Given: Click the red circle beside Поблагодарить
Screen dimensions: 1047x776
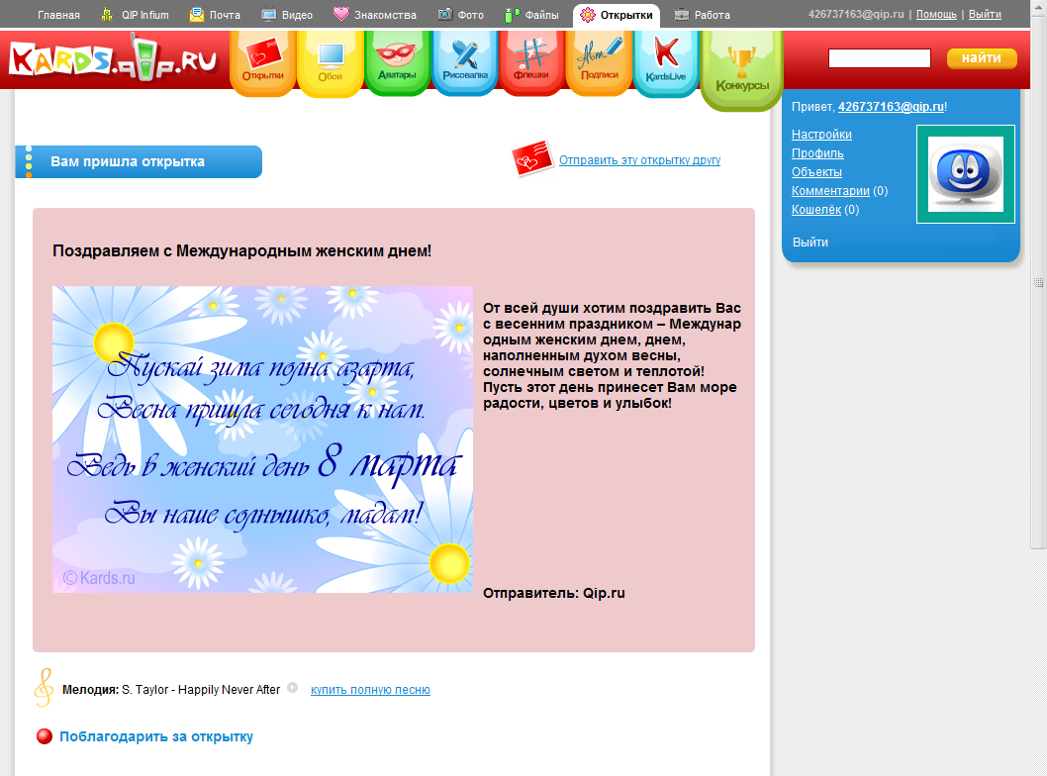Looking at the screenshot, I should [45, 736].
